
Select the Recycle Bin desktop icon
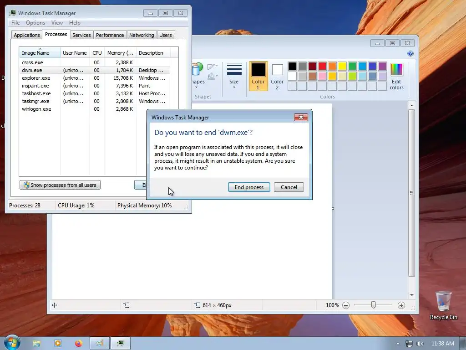click(443, 306)
